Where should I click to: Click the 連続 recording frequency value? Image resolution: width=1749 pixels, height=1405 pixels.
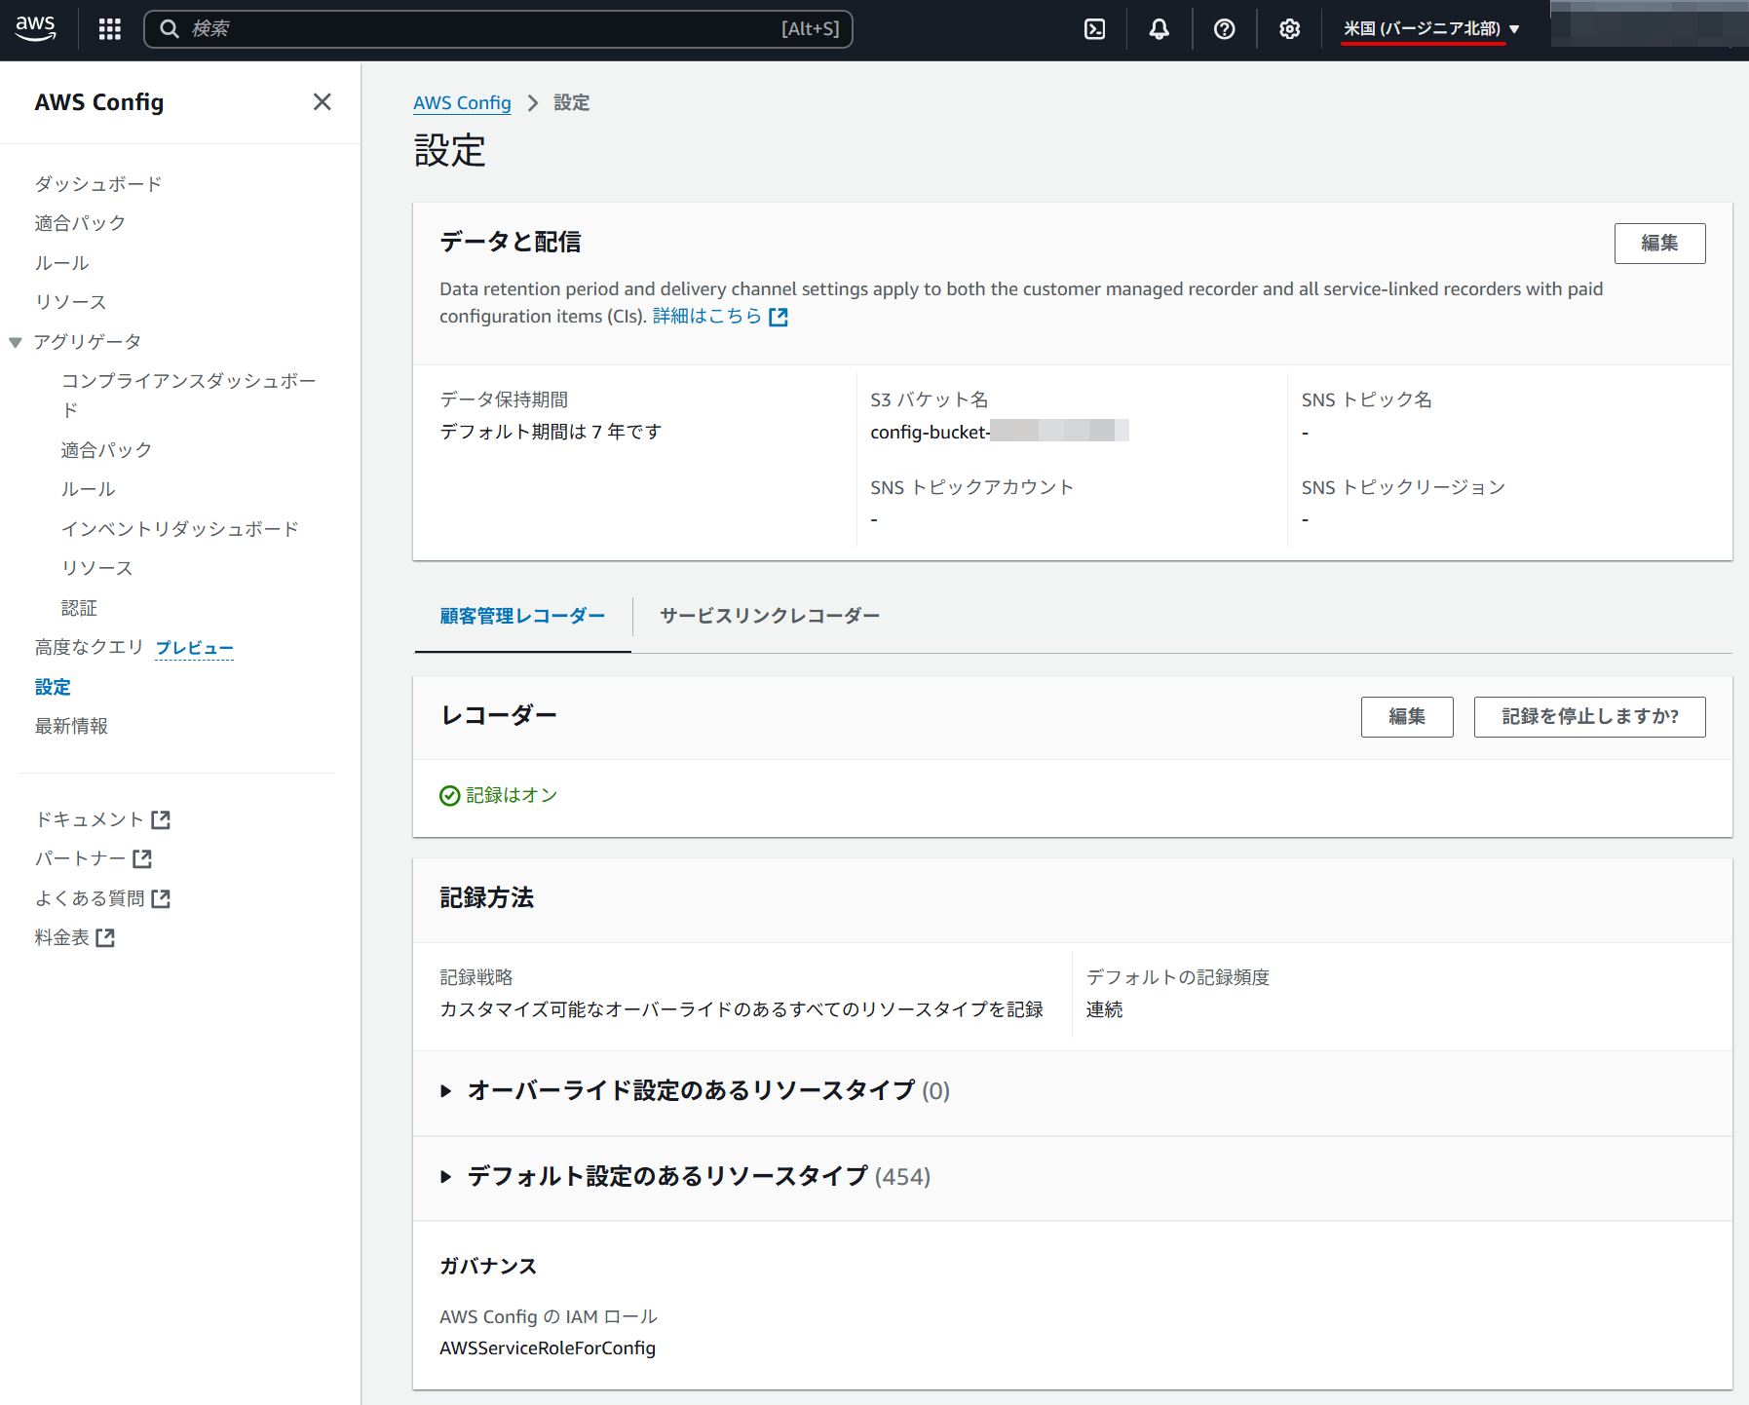click(1104, 1009)
